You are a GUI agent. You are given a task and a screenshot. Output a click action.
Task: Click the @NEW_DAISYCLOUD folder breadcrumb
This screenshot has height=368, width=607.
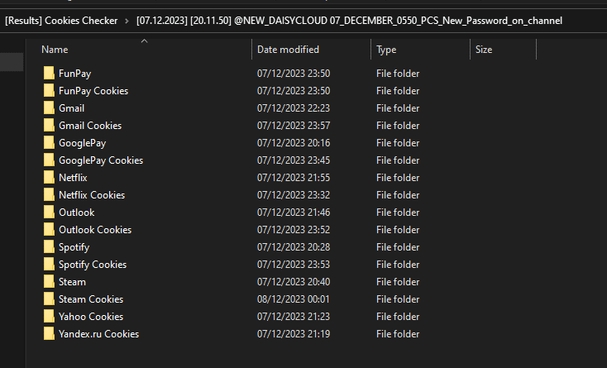[349, 21]
